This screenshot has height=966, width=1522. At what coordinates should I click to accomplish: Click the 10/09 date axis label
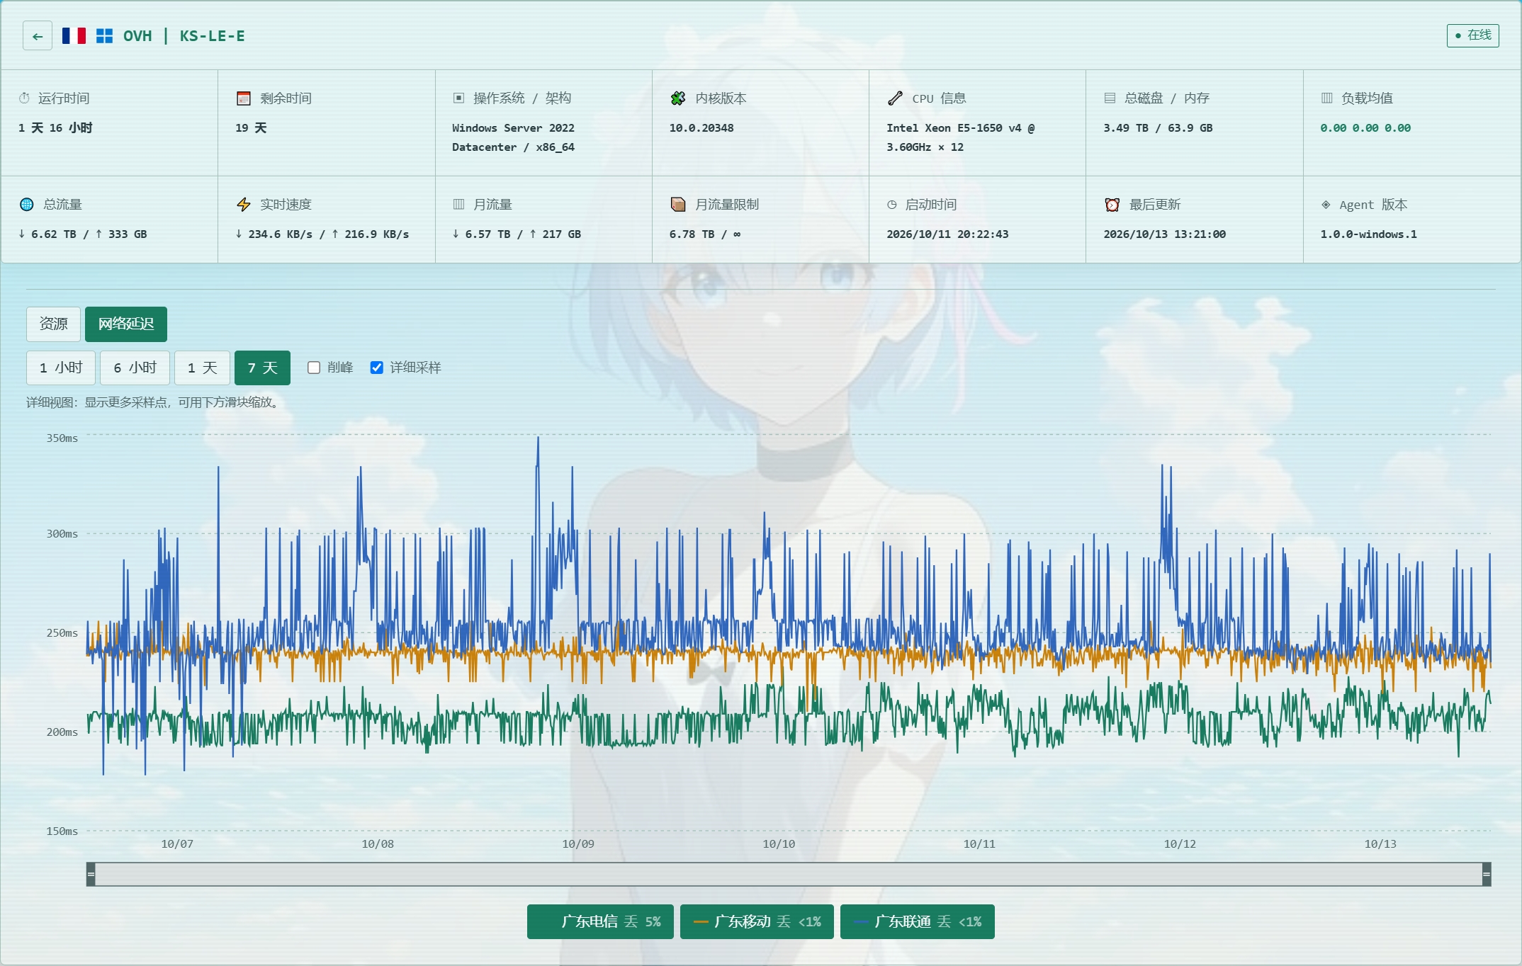578,844
